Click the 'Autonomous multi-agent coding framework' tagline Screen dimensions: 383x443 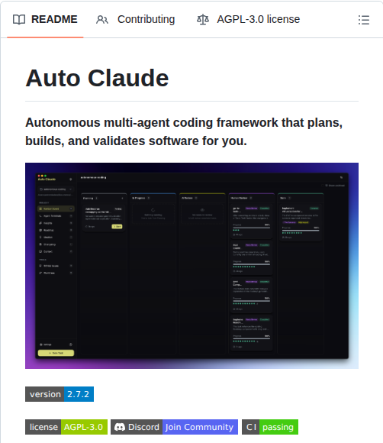(x=184, y=131)
